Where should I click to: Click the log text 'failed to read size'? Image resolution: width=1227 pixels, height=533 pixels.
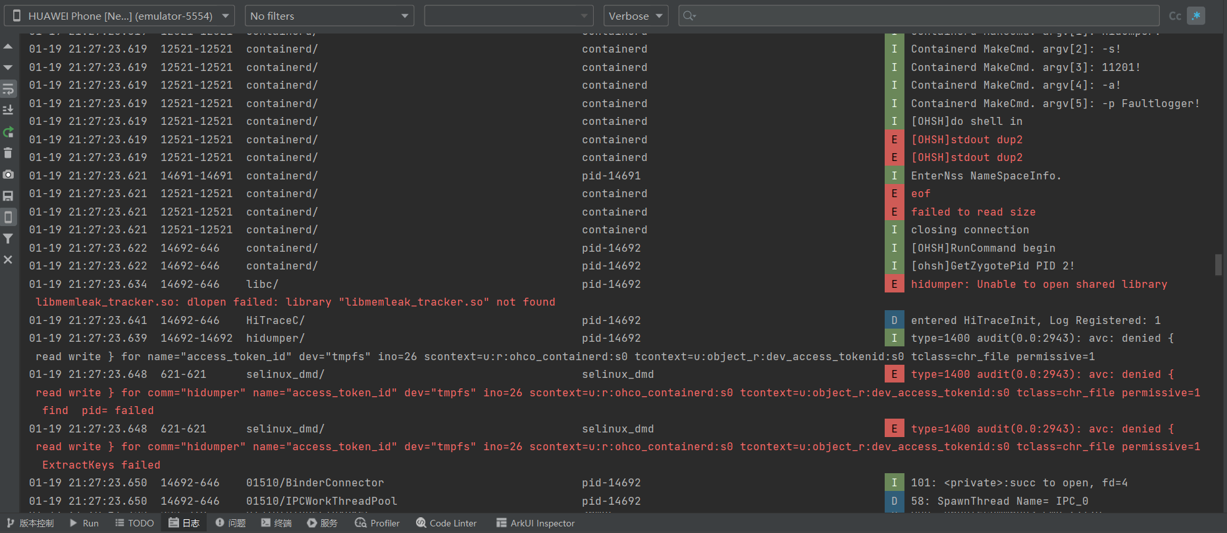[x=973, y=212]
